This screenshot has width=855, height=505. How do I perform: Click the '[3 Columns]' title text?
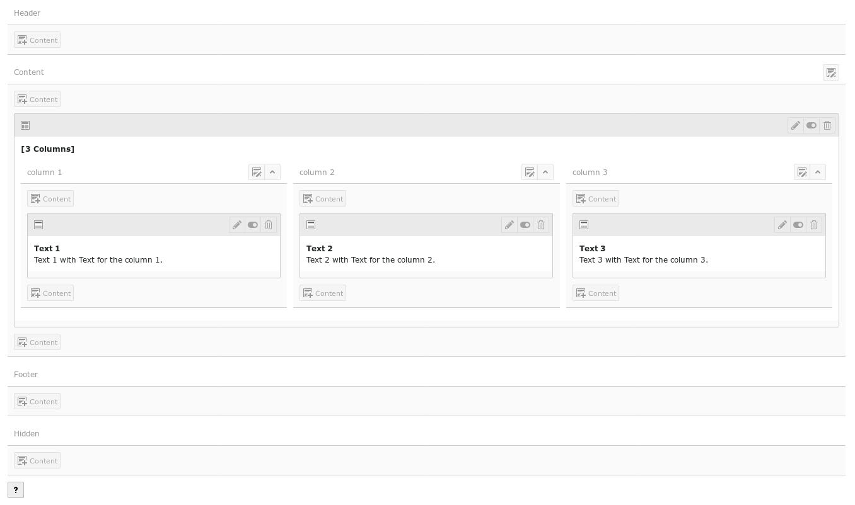48,149
